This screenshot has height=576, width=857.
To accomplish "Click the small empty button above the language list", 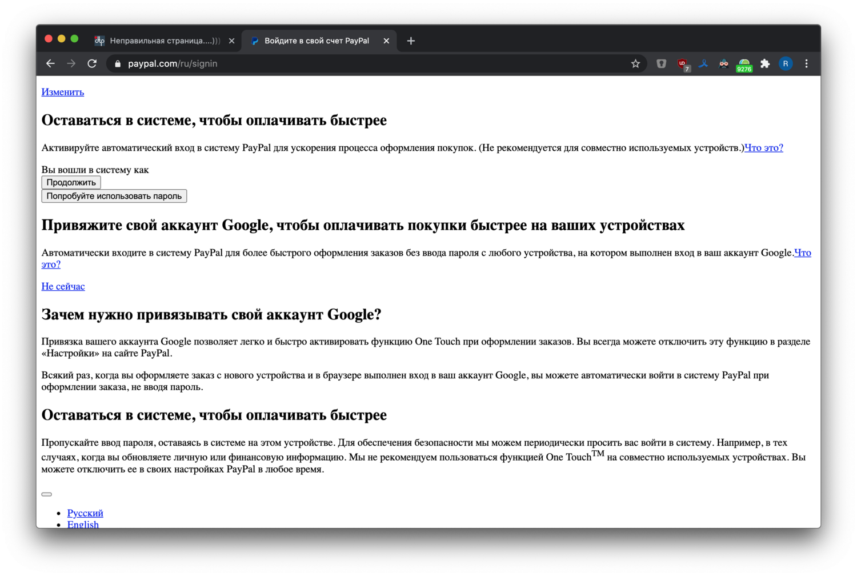I will [x=47, y=494].
